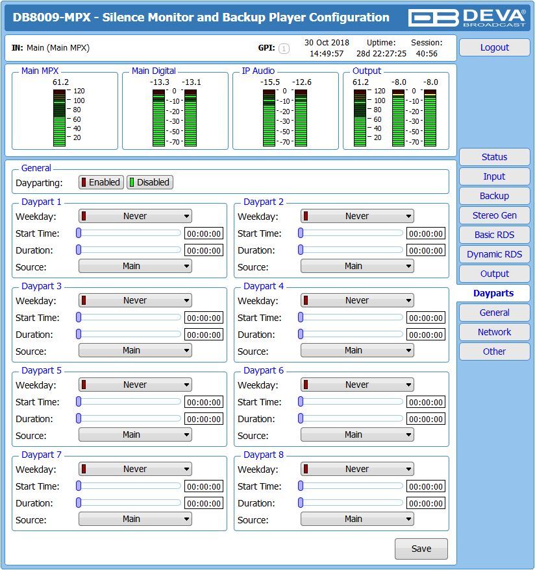Log out of the session

point(494,47)
